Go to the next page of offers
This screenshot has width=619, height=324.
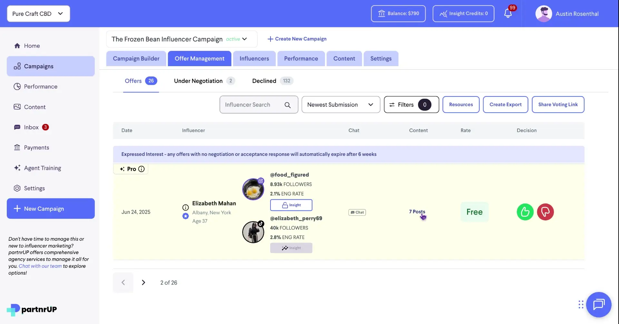pyautogui.click(x=143, y=282)
